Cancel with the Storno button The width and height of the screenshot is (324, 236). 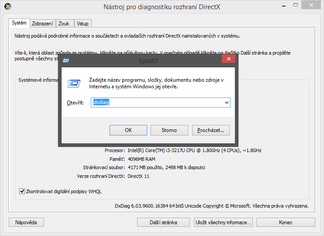169,130
